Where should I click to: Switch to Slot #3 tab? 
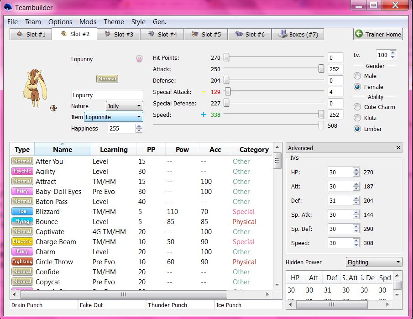point(119,34)
